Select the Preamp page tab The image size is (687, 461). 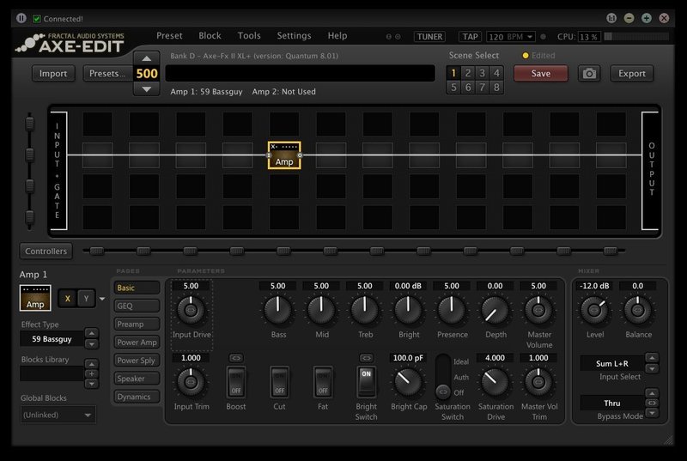point(137,324)
